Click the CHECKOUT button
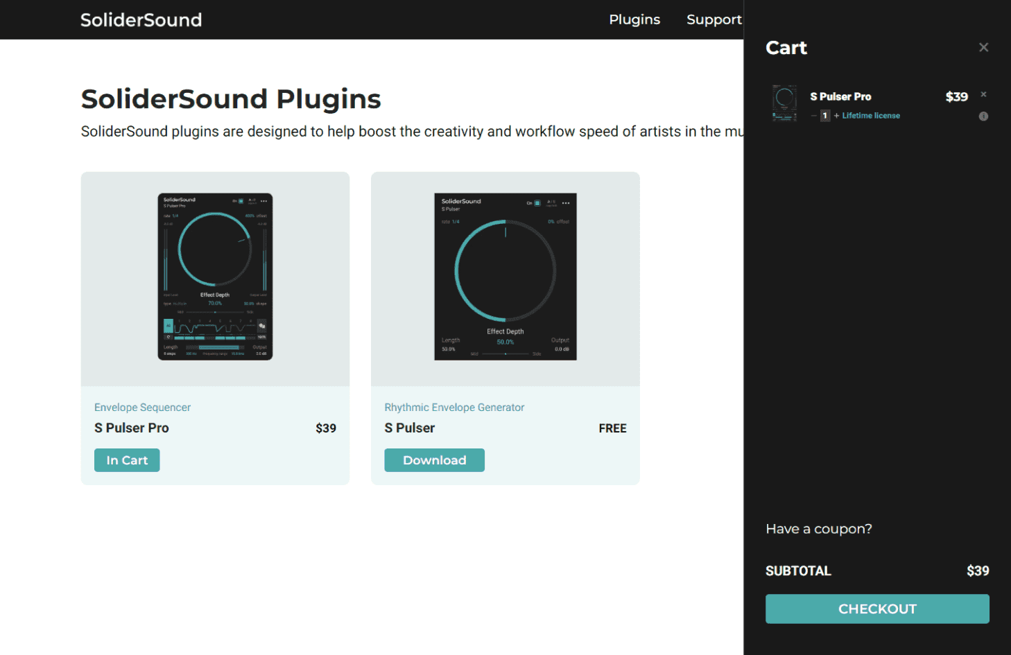This screenshot has width=1011, height=655. tap(877, 609)
